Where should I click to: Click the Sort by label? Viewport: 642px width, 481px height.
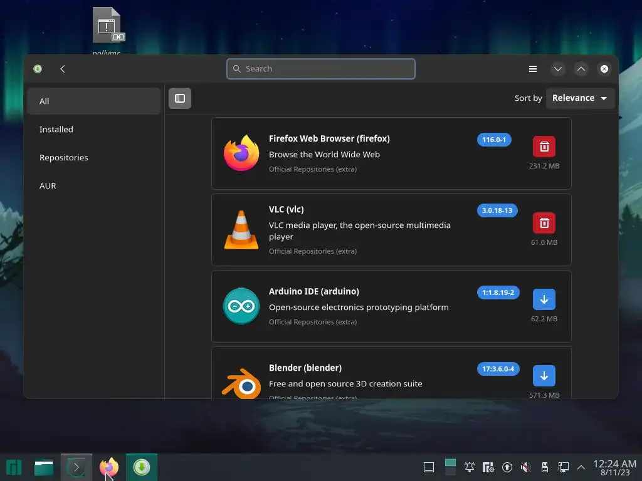coord(528,98)
